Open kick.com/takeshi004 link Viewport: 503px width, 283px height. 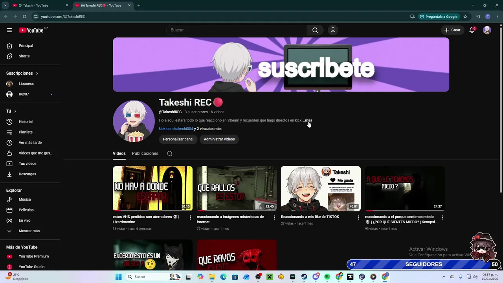[176, 129]
